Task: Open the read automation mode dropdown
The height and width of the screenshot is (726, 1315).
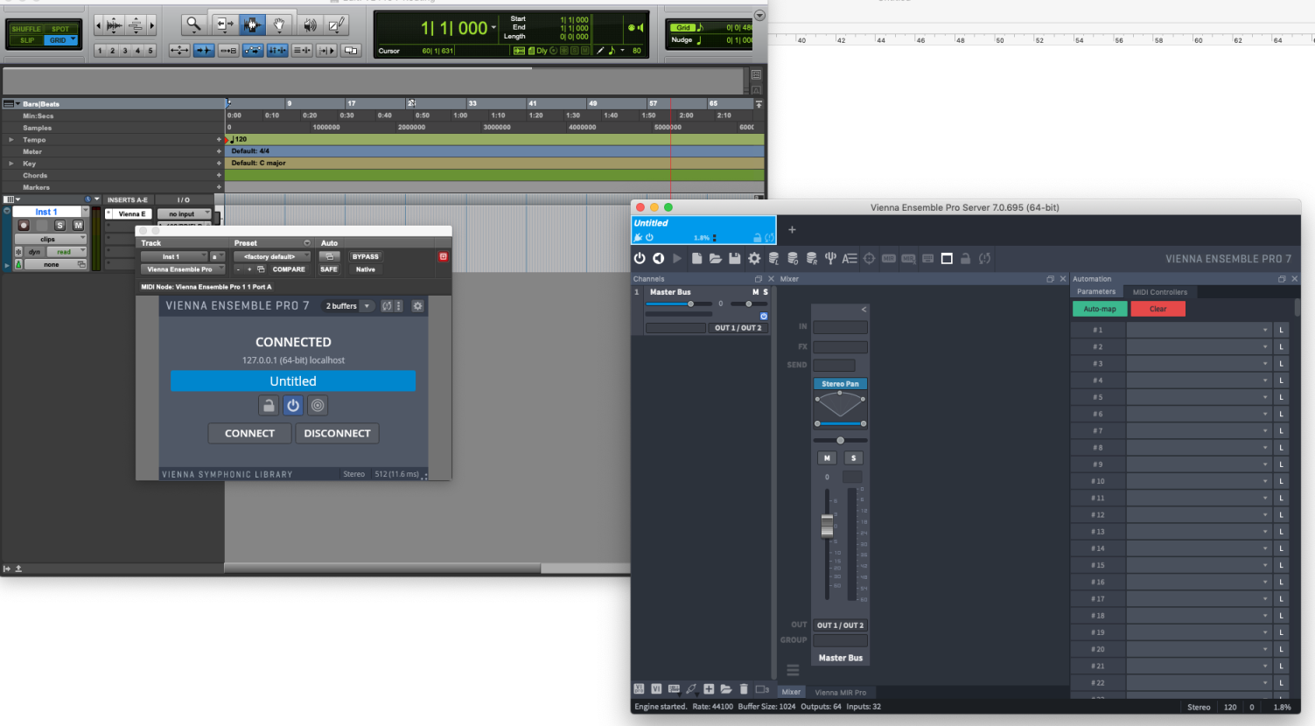Action: pyautogui.click(x=67, y=252)
